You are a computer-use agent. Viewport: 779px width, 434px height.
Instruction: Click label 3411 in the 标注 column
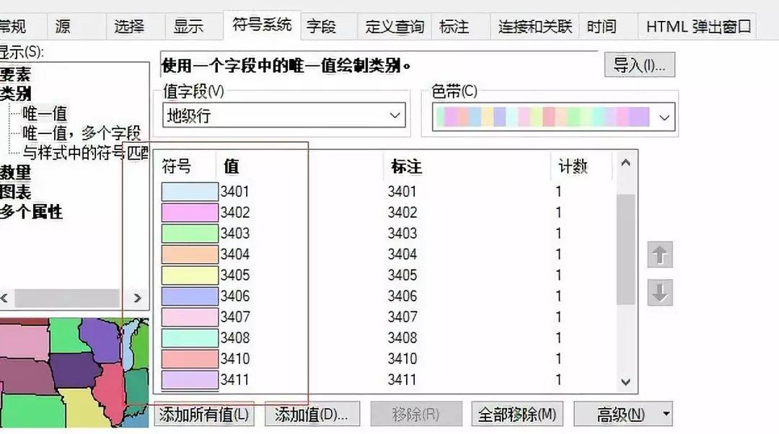pyautogui.click(x=402, y=379)
